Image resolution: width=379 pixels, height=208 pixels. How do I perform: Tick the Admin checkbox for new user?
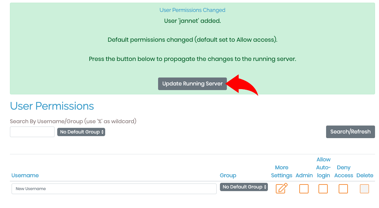pos(304,189)
